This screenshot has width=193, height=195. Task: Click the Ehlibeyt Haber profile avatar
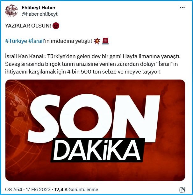11,11
